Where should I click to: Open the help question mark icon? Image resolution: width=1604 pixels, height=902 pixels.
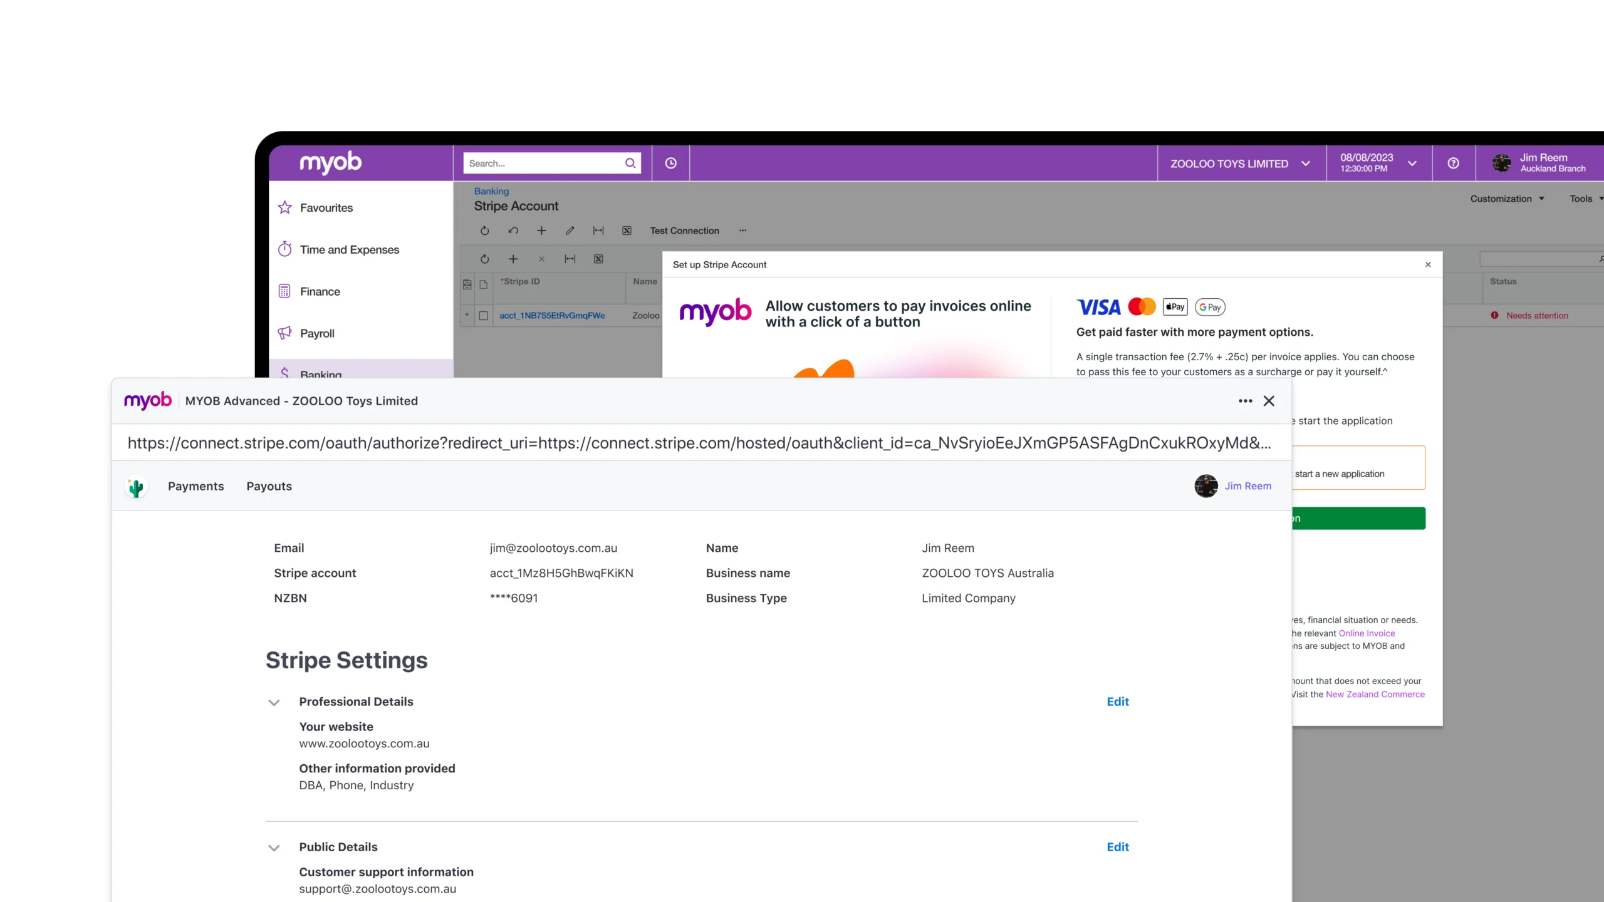pyautogui.click(x=1453, y=163)
